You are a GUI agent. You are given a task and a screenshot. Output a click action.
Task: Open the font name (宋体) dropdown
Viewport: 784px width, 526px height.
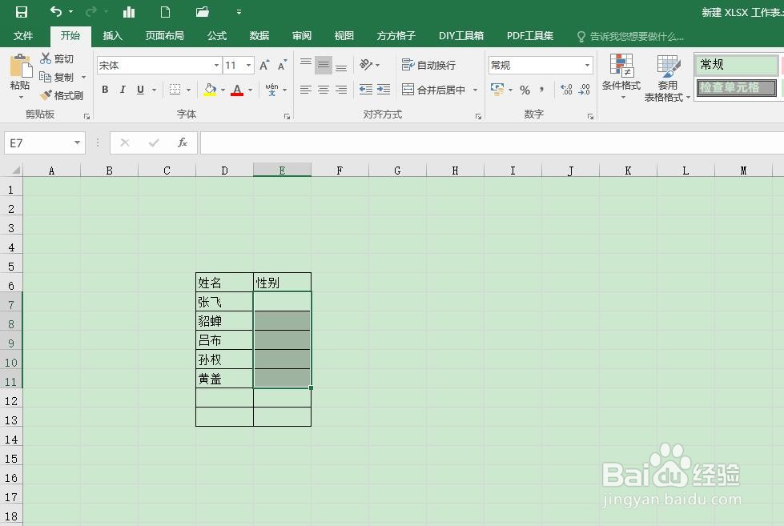216,65
